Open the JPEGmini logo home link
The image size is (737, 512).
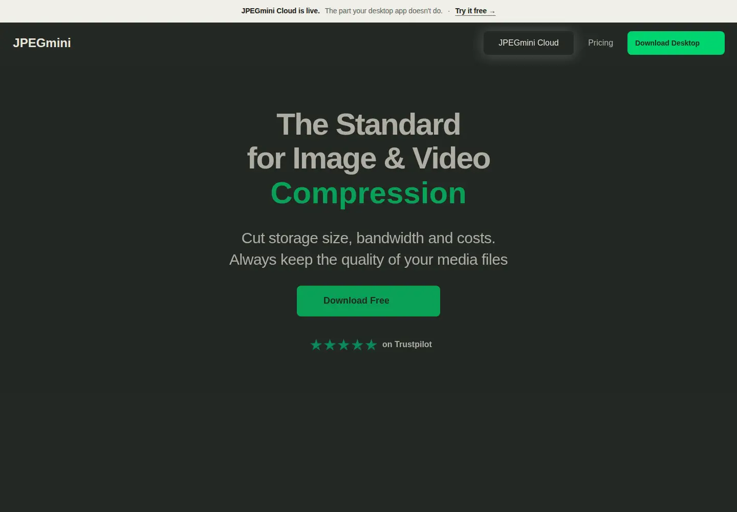[x=42, y=43]
